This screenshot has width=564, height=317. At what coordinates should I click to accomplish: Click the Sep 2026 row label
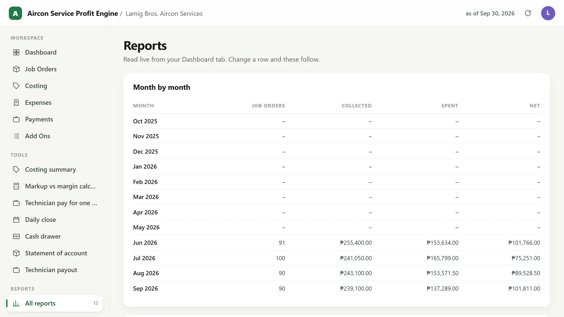click(145, 289)
